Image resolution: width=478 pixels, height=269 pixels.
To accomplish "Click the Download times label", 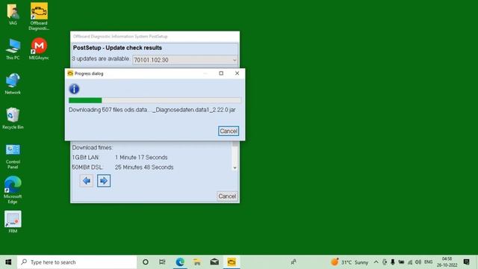I will 93,148.
